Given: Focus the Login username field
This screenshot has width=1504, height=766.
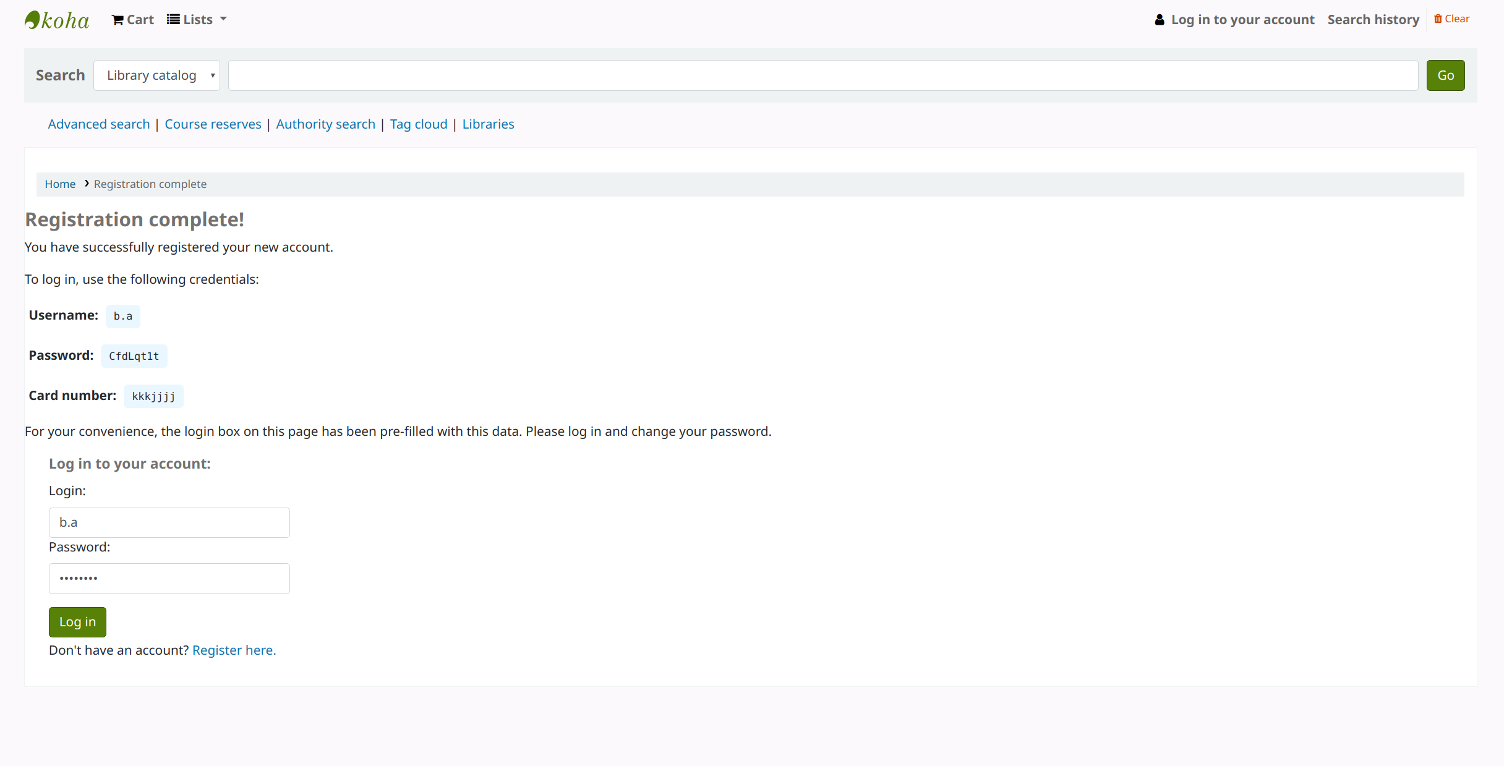Looking at the screenshot, I should pos(169,522).
